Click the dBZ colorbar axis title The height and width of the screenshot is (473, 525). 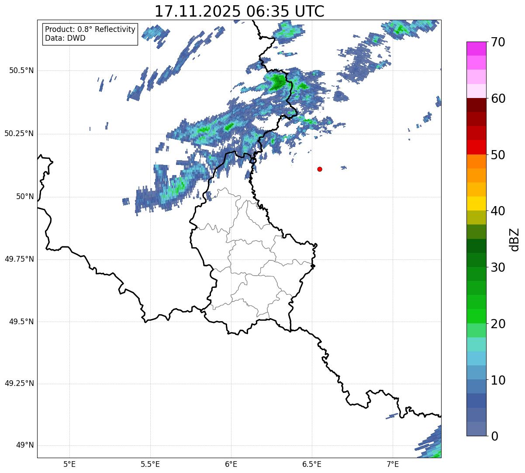click(514, 239)
